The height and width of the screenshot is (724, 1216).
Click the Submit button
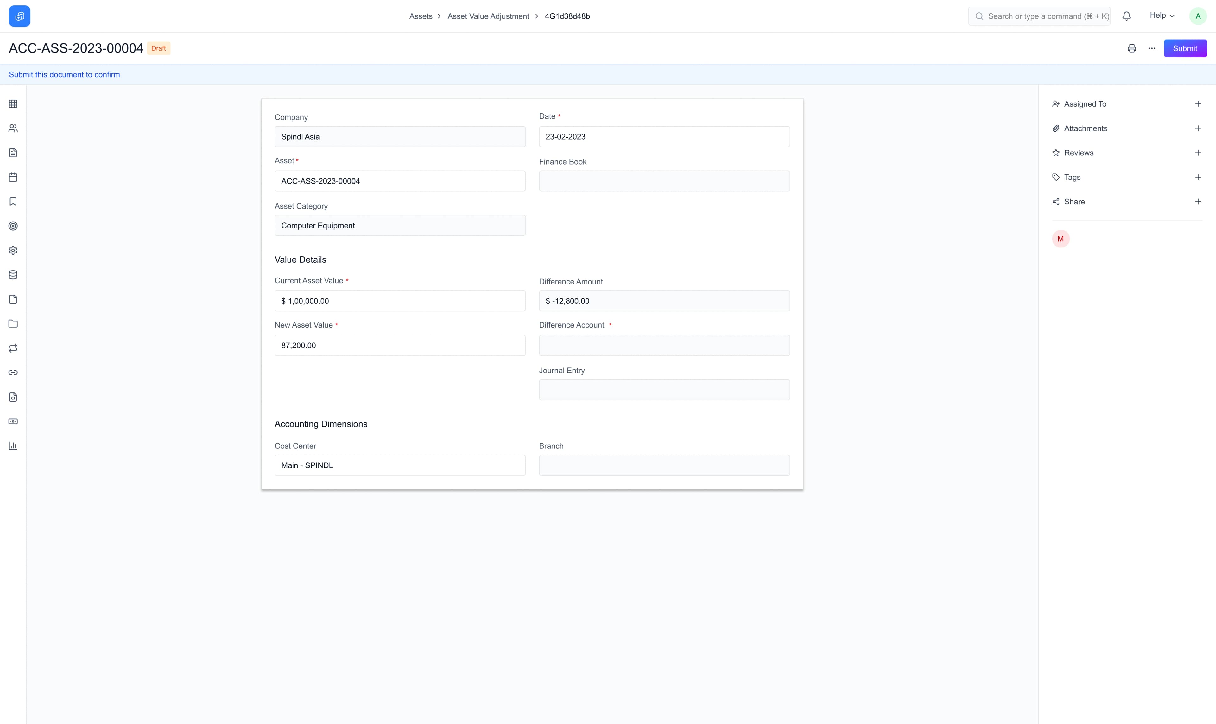(x=1185, y=48)
